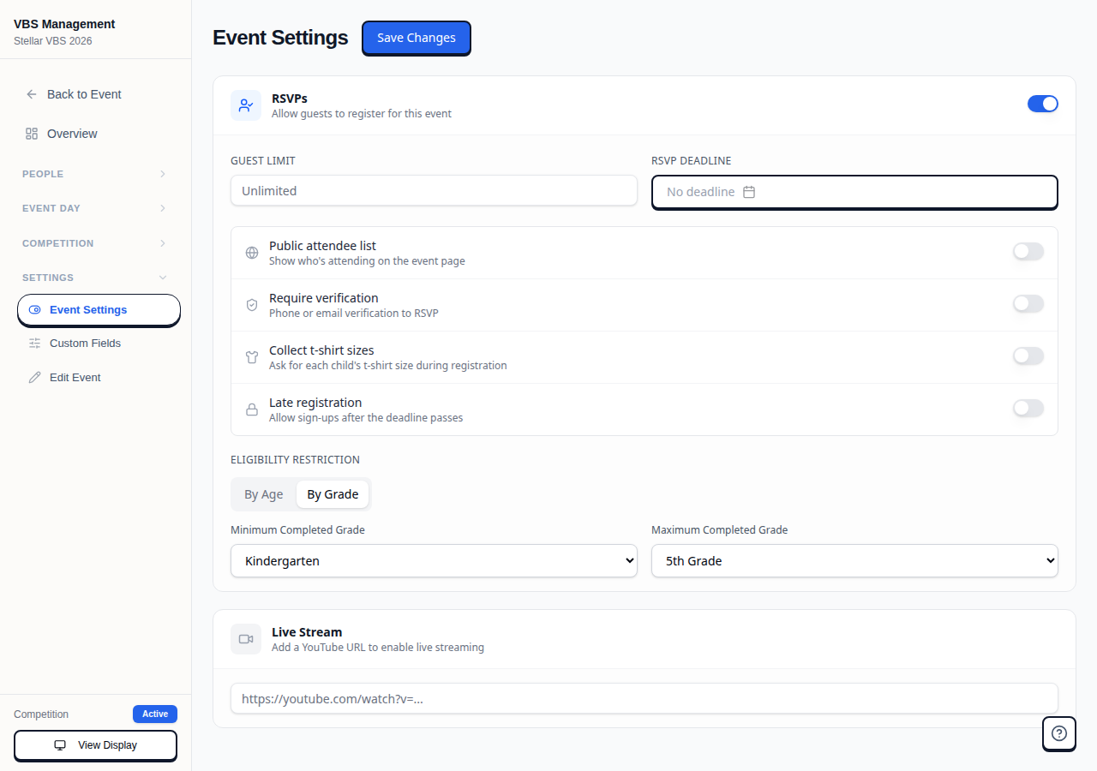Open the help question mark button

coord(1059,733)
